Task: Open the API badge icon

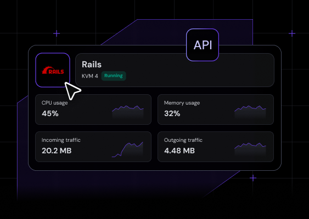Action: coord(203,45)
